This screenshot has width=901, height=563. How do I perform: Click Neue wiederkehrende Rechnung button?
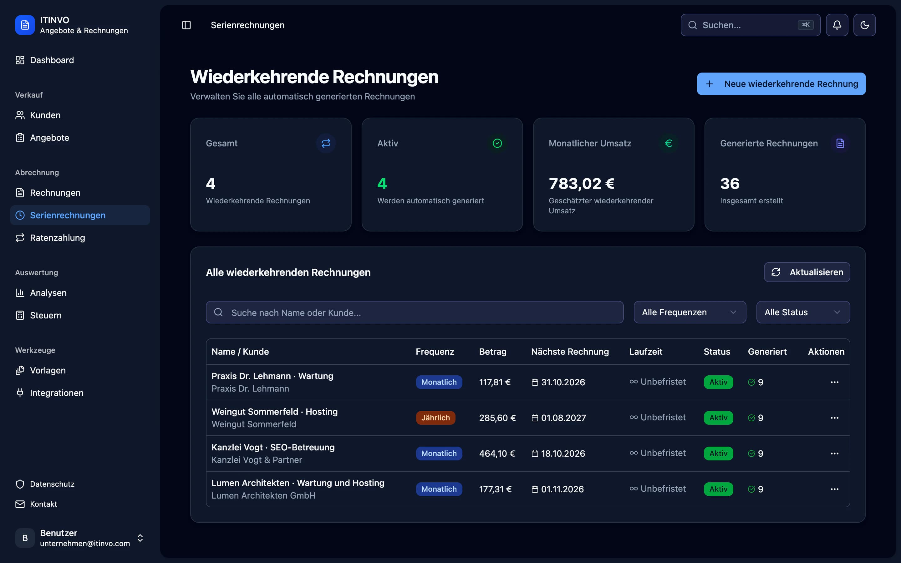point(781,84)
